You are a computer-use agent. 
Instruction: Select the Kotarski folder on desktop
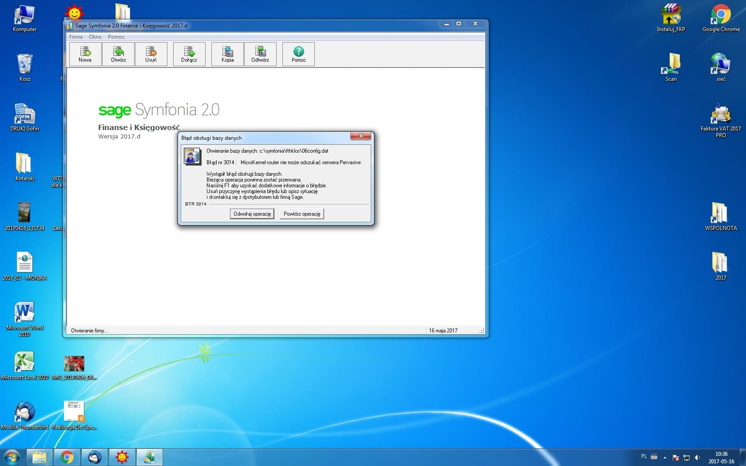[x=24, y=167]
